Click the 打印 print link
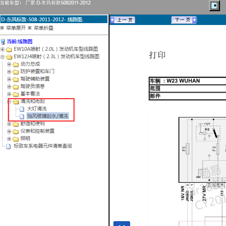The image size is (226, 226). tap(157, 55)
